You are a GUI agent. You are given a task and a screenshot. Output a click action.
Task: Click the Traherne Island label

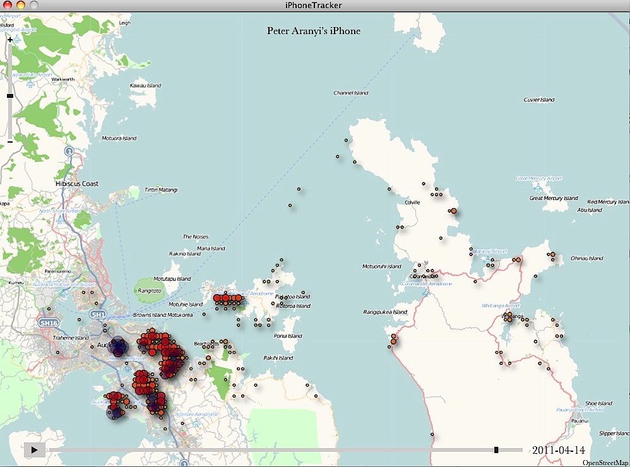(71, 338)
